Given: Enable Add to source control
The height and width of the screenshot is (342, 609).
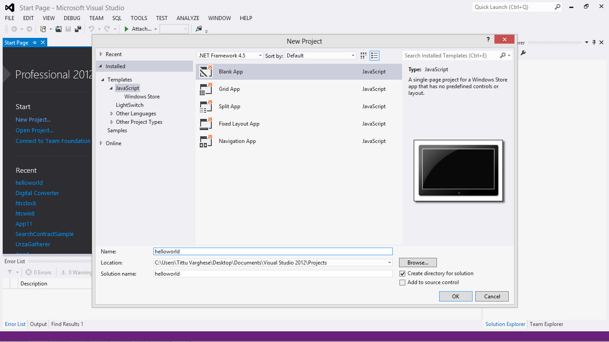Looking at the screenshot, I should (x=402, y=282).
